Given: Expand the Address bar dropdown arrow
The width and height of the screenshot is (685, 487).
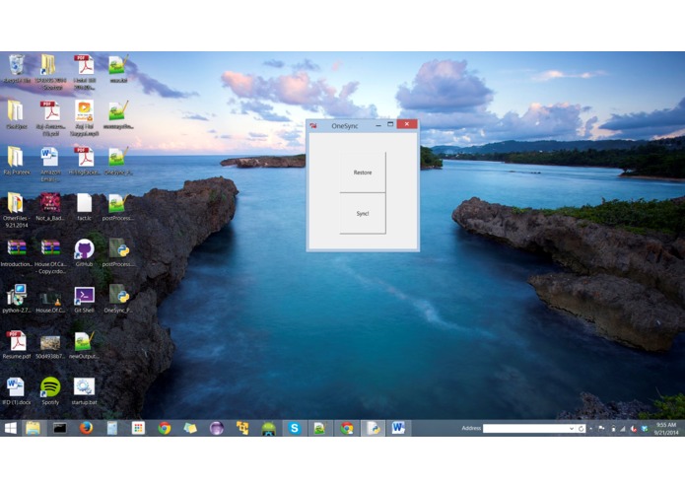Looking at the screenshot, I should (572, 429).
